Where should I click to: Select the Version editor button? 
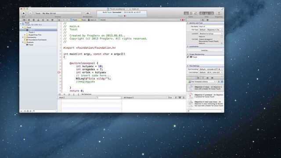tap(196, 13)
